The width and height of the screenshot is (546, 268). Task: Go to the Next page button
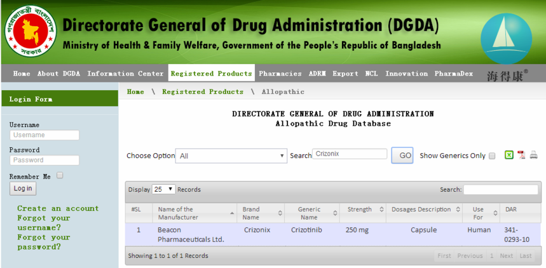pos(507,256)
